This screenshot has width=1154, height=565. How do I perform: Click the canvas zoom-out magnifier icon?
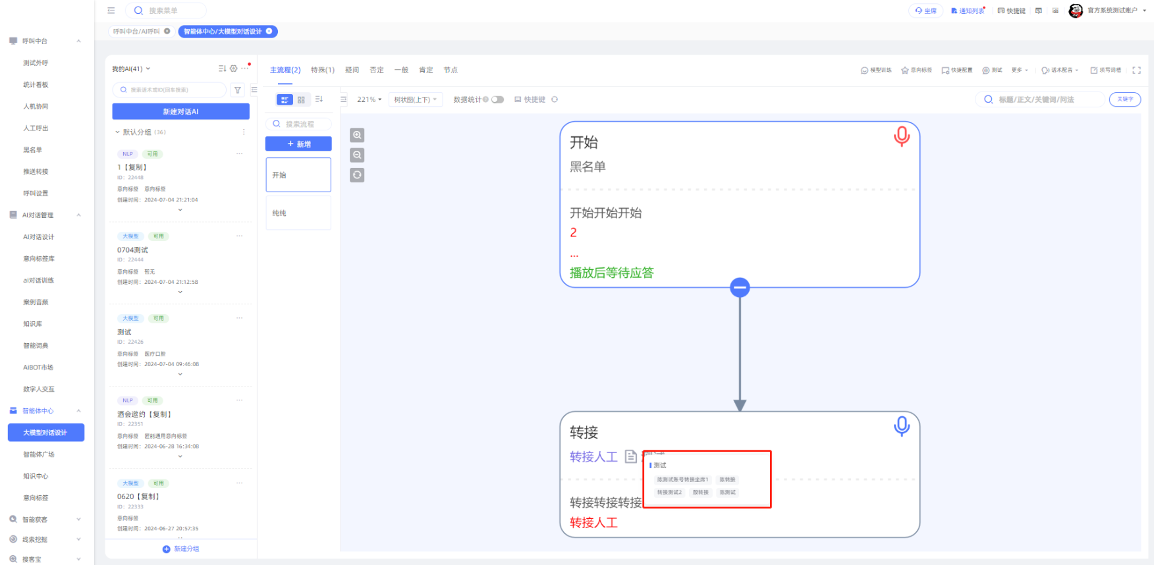point(357,155)
